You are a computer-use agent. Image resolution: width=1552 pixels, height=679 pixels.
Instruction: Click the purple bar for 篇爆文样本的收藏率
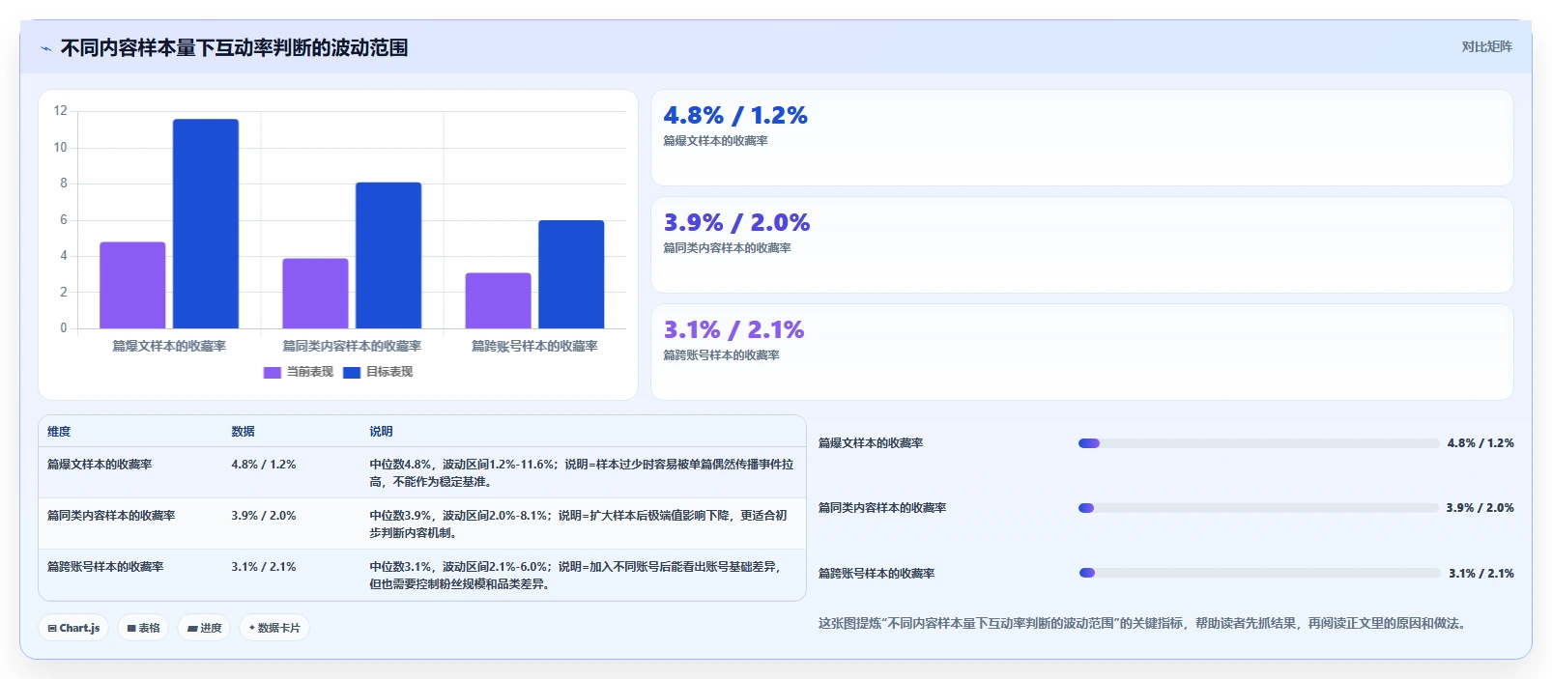(132, 285)
